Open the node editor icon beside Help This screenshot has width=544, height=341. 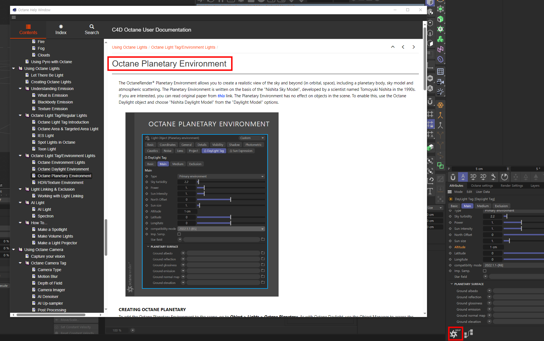point(469,333)
